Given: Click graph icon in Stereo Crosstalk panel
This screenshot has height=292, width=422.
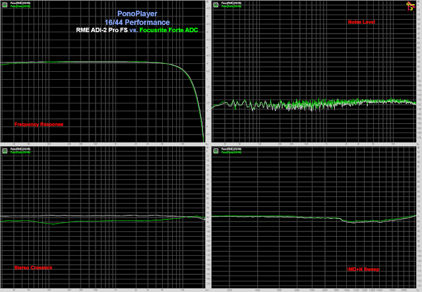Looking at the screenshot, I should (5, 150).
